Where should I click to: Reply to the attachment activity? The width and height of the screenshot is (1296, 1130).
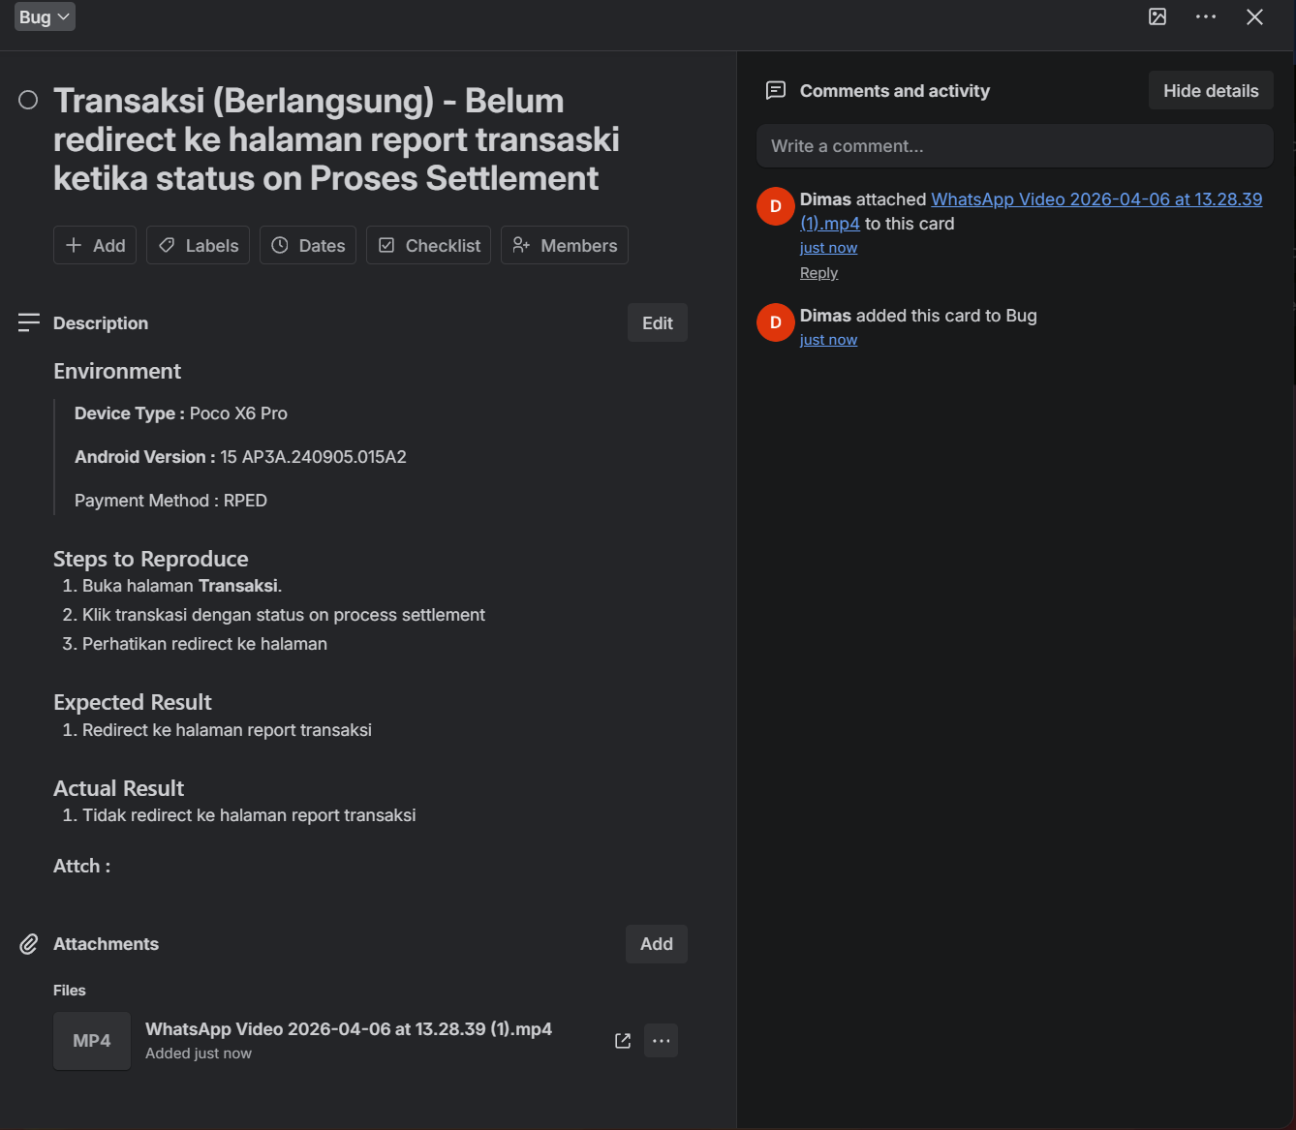[818, 273]
